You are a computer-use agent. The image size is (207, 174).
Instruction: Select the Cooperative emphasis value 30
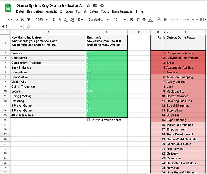107,77
